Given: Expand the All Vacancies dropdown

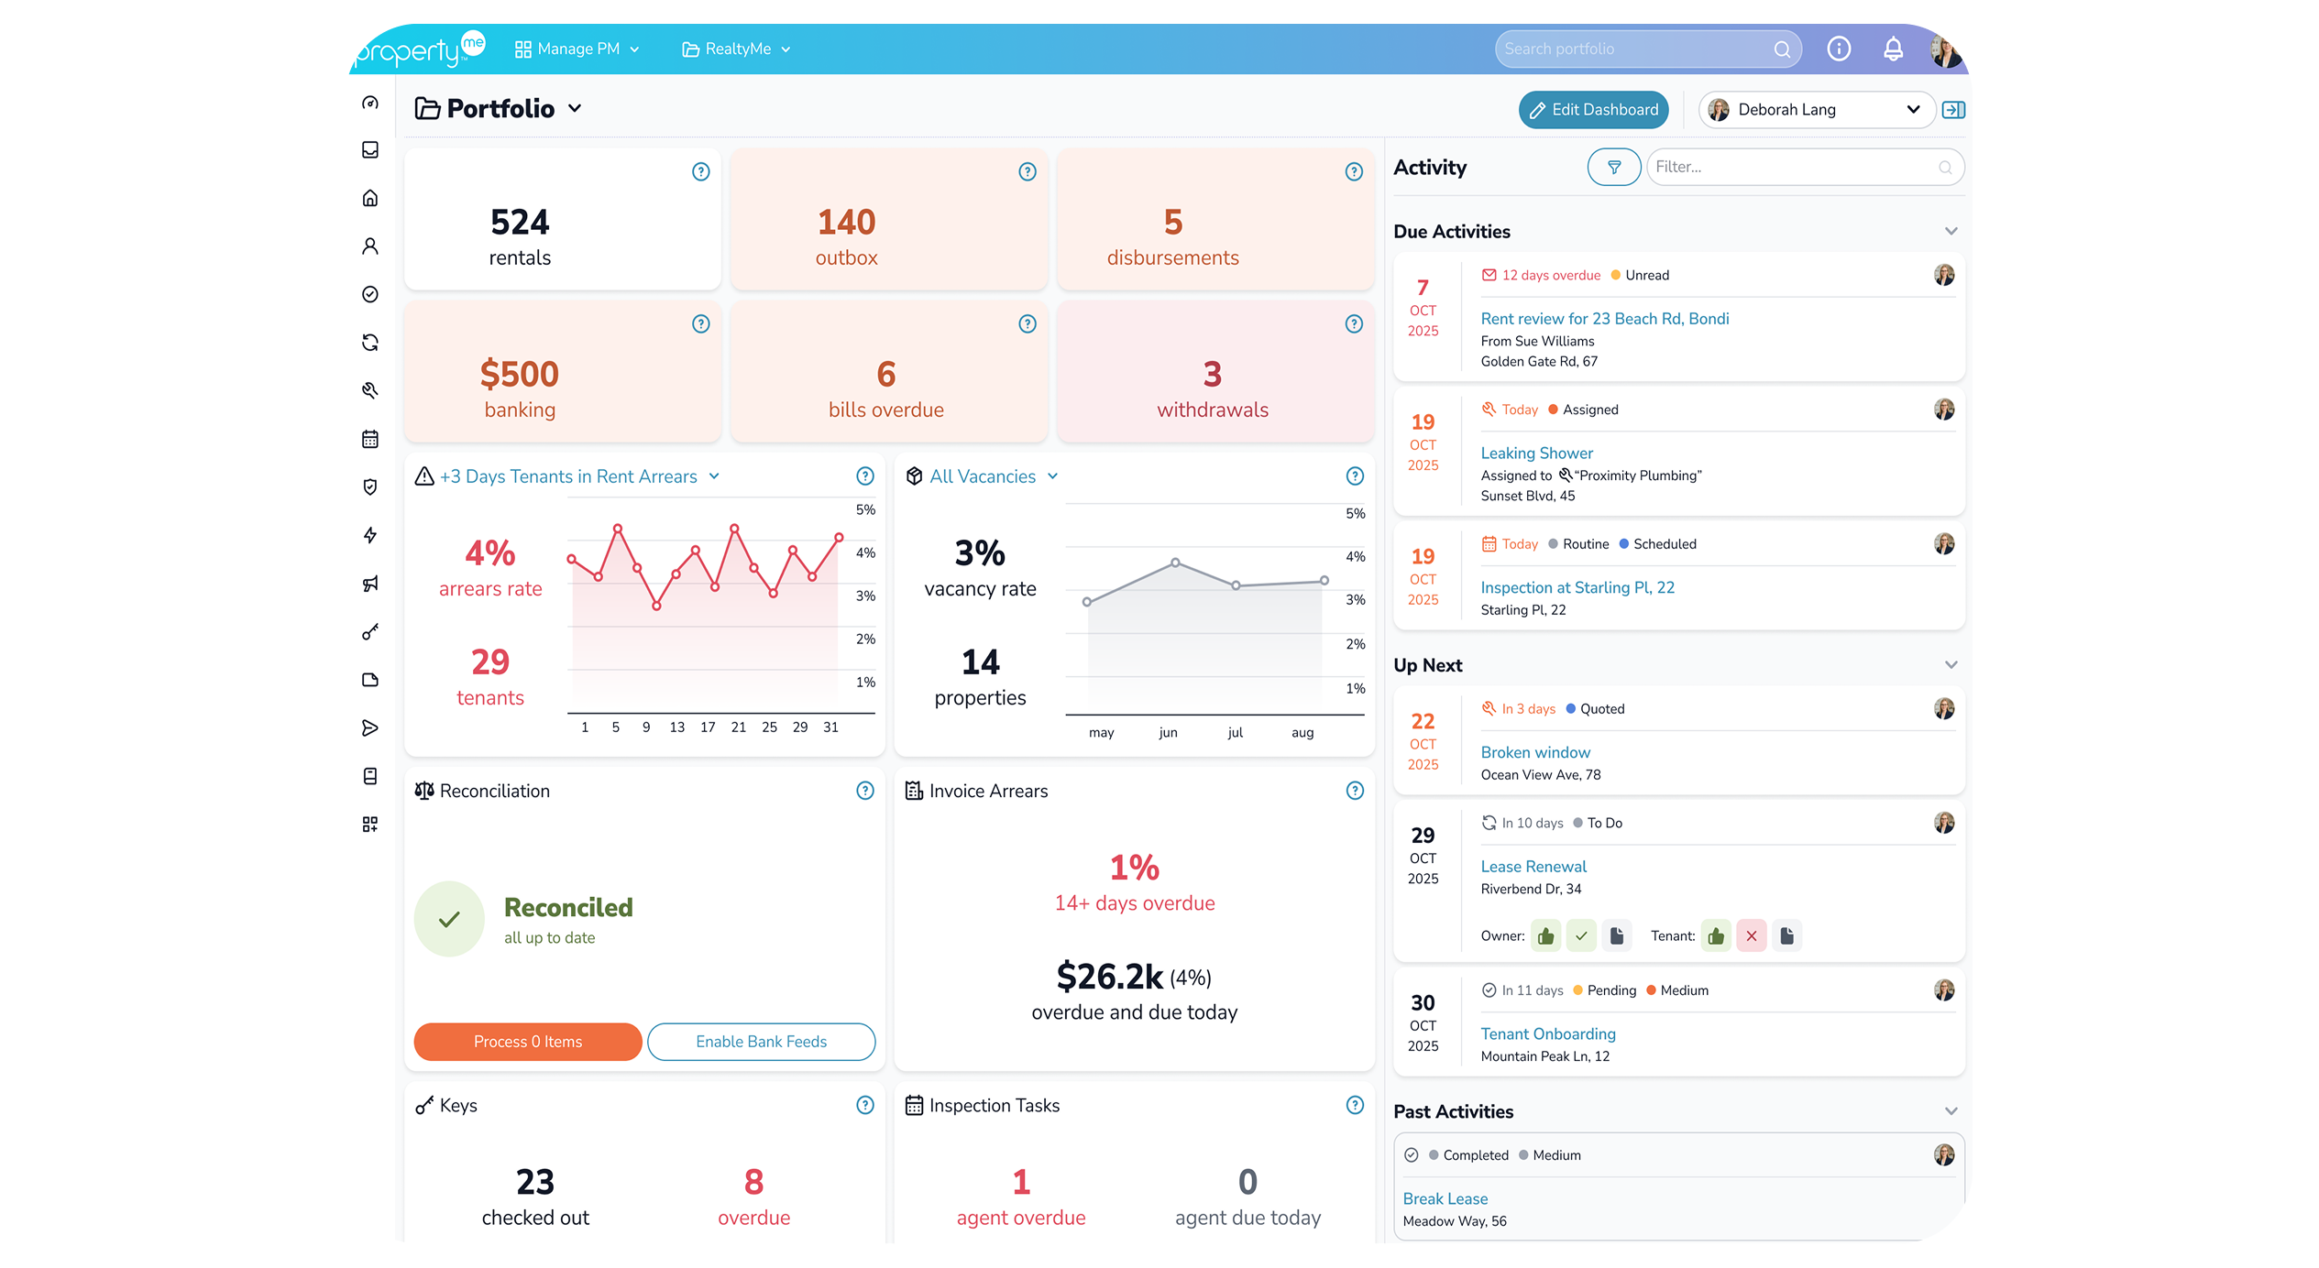Looking at the screenshot, I should (1052, 476).
